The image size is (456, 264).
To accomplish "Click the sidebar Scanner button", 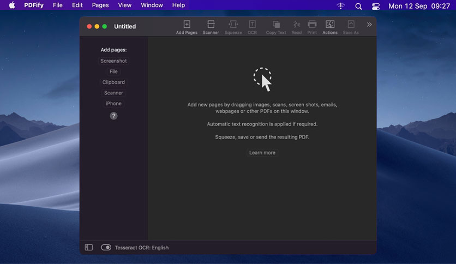I will [x=113, y=93].
